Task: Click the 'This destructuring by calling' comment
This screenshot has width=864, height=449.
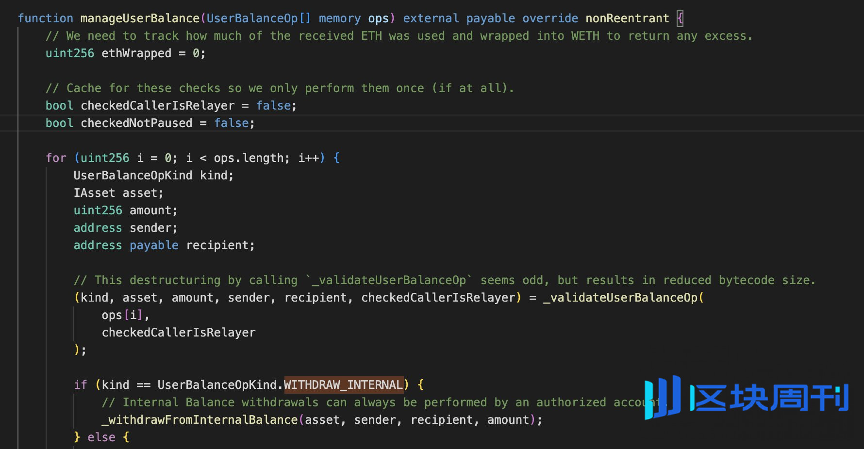Action: 444,280
